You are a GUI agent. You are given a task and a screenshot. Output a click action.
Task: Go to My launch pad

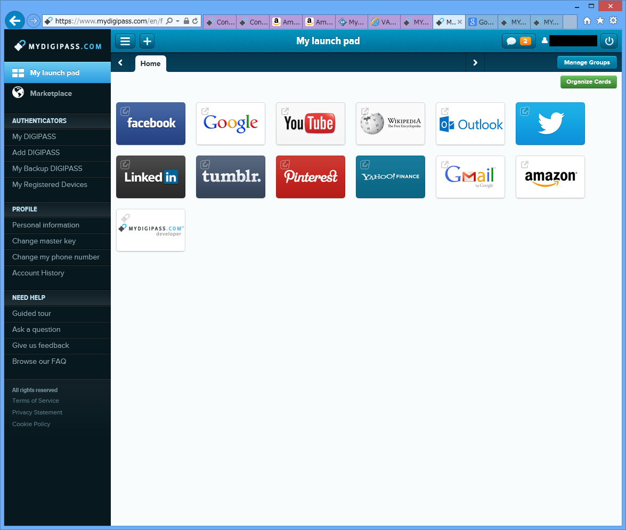(x=58, y=72)
